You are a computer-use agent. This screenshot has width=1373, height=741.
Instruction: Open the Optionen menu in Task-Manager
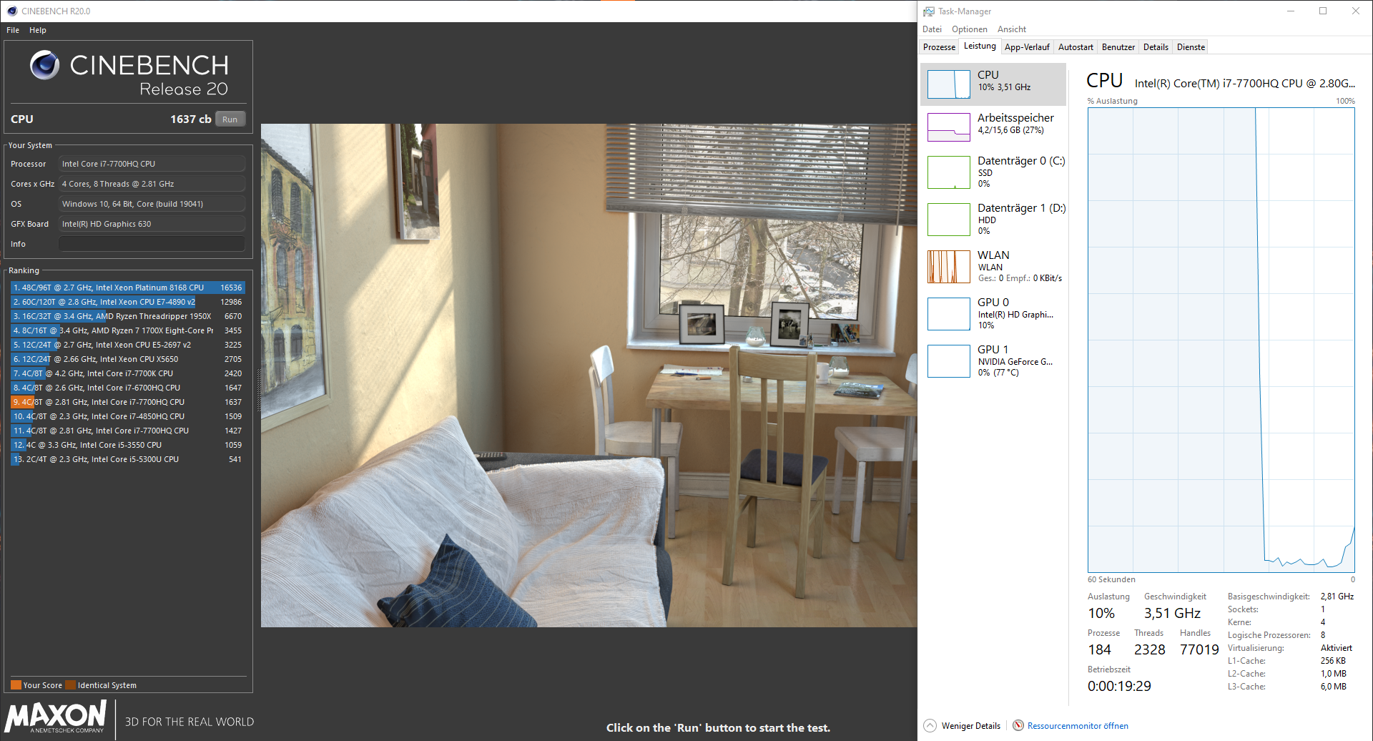pos(969,29)
